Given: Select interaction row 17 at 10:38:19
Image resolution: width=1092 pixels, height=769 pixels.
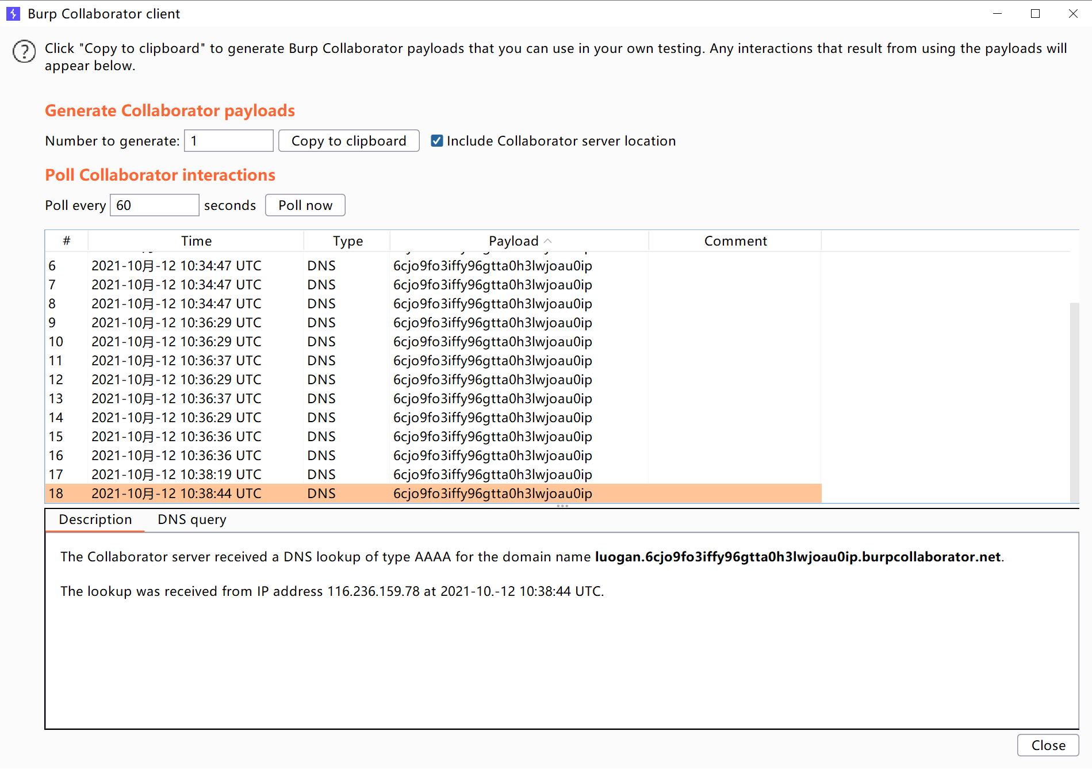Looking at the screenshot, I should coord(433,475).
